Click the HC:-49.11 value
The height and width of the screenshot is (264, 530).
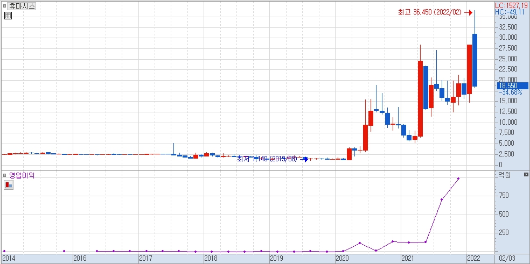(x=510, y=12)
